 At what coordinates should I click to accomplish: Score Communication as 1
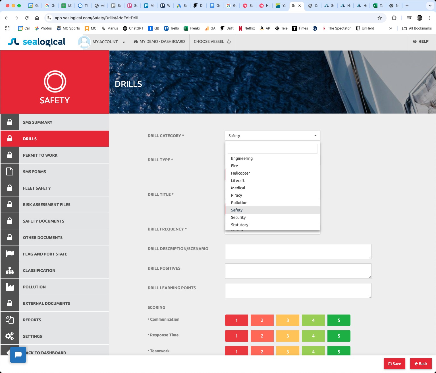coord(236,320)
